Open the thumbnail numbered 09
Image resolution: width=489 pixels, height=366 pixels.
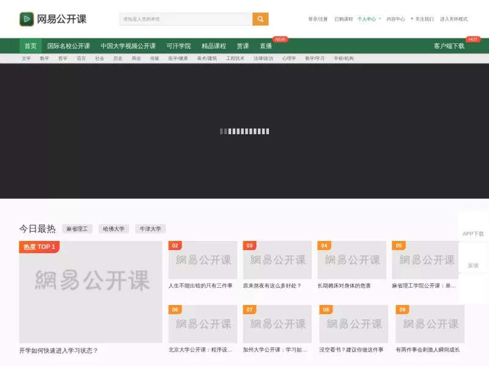coord(430,324)
